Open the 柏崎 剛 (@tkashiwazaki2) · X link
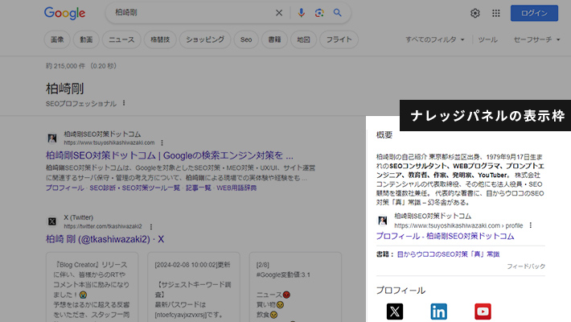Viewport: 571px width, 322px height. pyautogui.click(x=105, y=239)
